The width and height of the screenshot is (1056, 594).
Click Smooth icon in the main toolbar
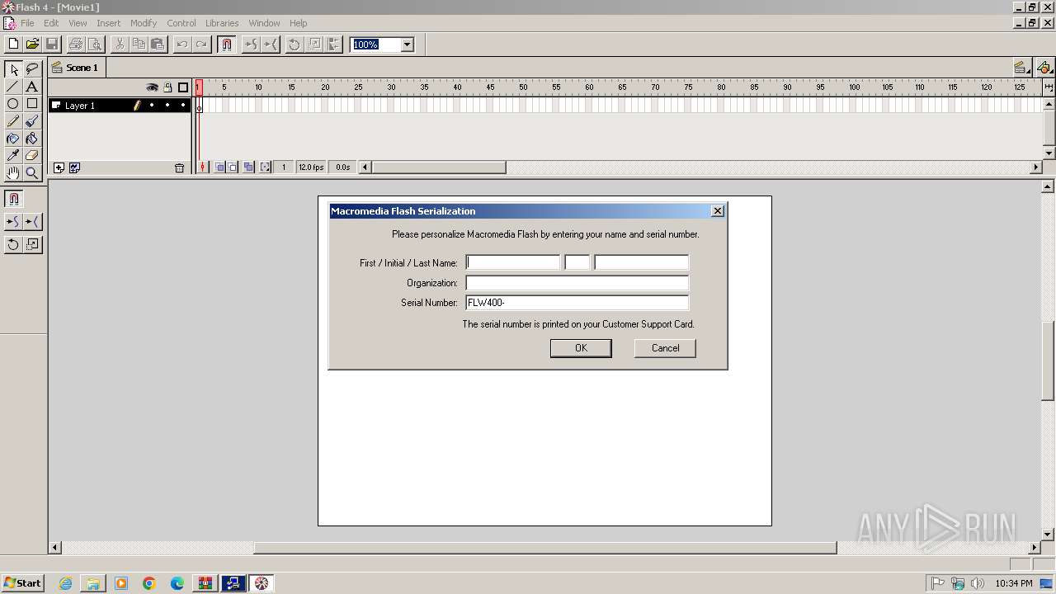click(251, 45)
